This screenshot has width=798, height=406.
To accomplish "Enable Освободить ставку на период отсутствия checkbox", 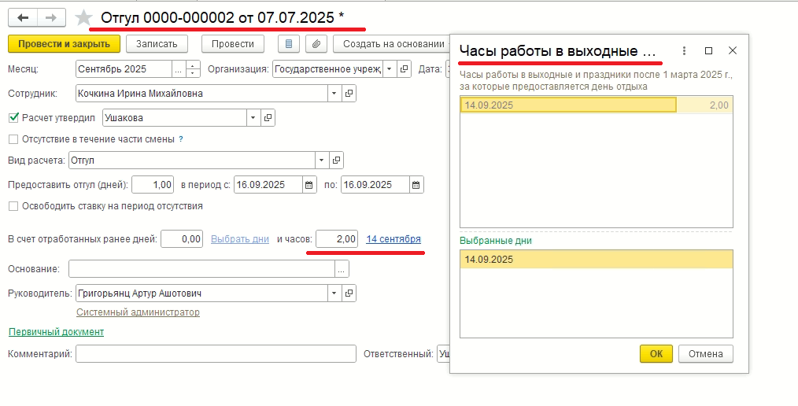I will pyautogui.click(x=13, y=207).
